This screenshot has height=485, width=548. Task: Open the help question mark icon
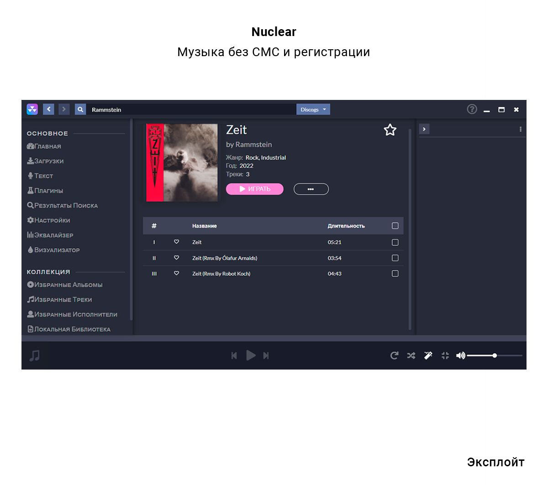pos(472,109)
